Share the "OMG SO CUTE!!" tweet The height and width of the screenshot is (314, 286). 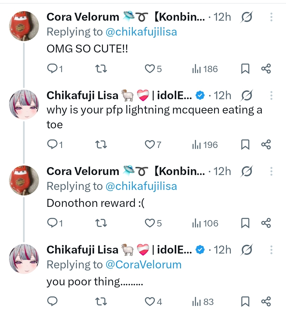[x=266, y=69]
